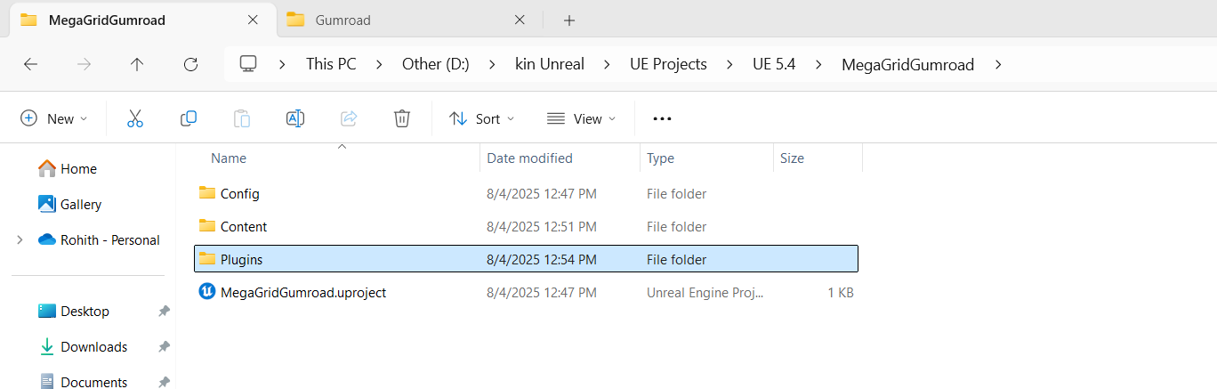Viewport: 1217px width, 389px height.
Task: Click the Downloads arrow icon in sidebar
Action: coord(47,346)
